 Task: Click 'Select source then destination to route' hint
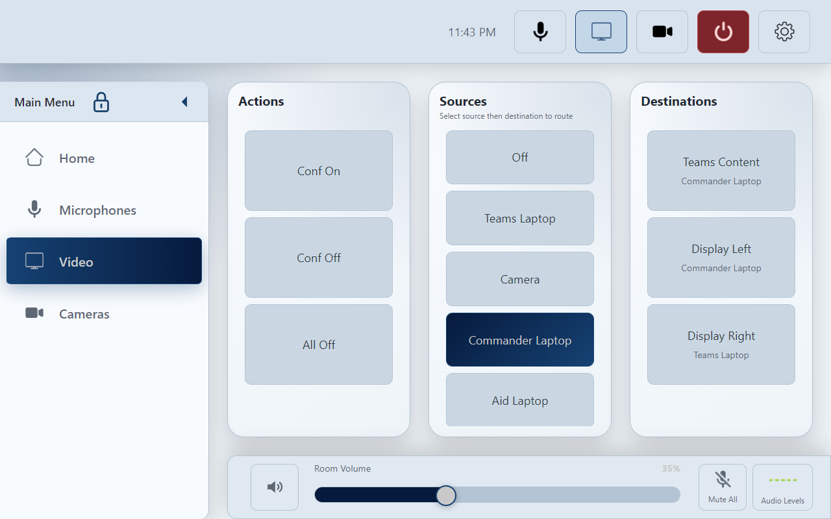click(x=506, y=116)
